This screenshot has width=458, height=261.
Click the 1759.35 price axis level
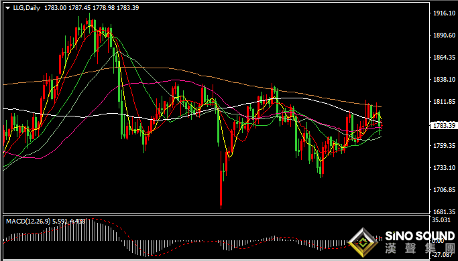tap(445, 145)
